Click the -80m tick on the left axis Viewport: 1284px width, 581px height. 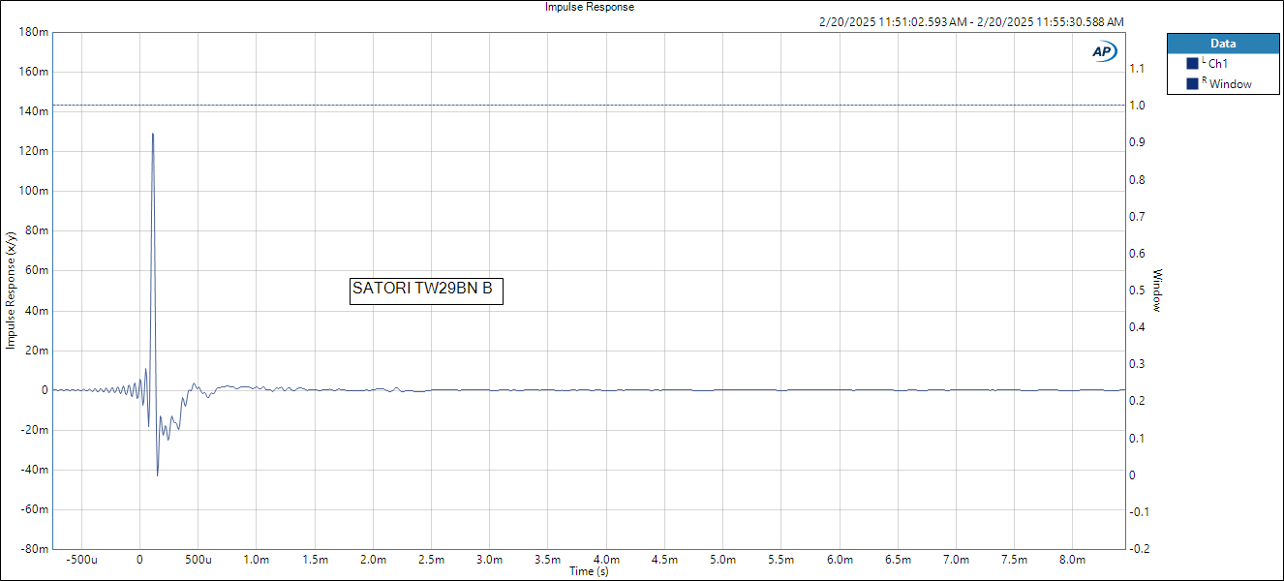pyautogui.click(x=34, y=549)
